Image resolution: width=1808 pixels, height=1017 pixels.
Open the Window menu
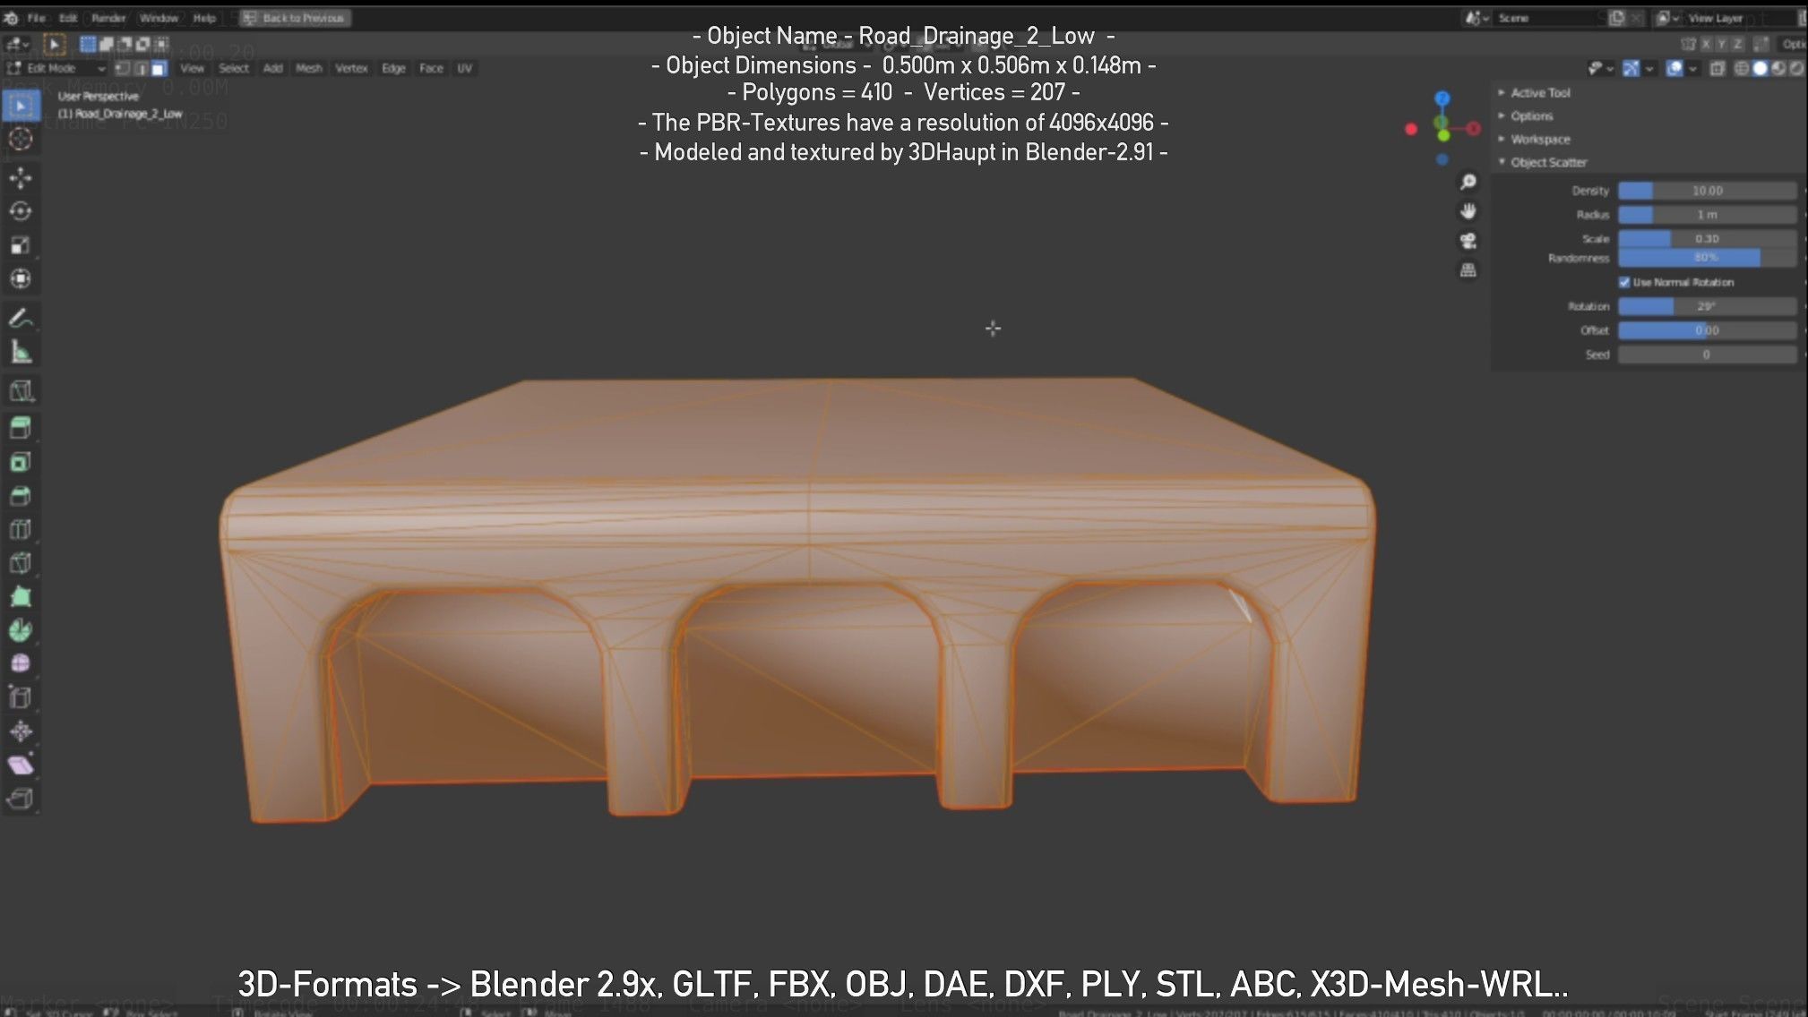(x=159, y=18)
